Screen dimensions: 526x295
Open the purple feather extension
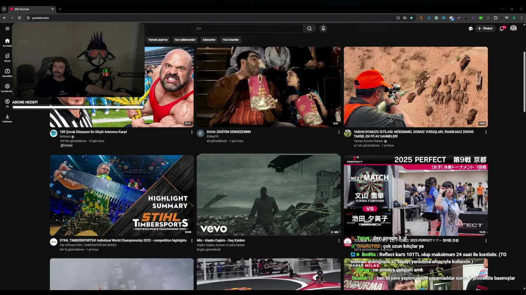pyautogui.click(x=459, y=18)
